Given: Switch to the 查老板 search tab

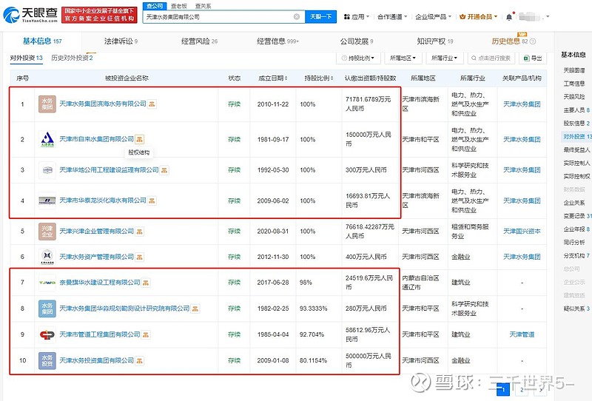Looking at the screenshot, I should coord(179,6).
